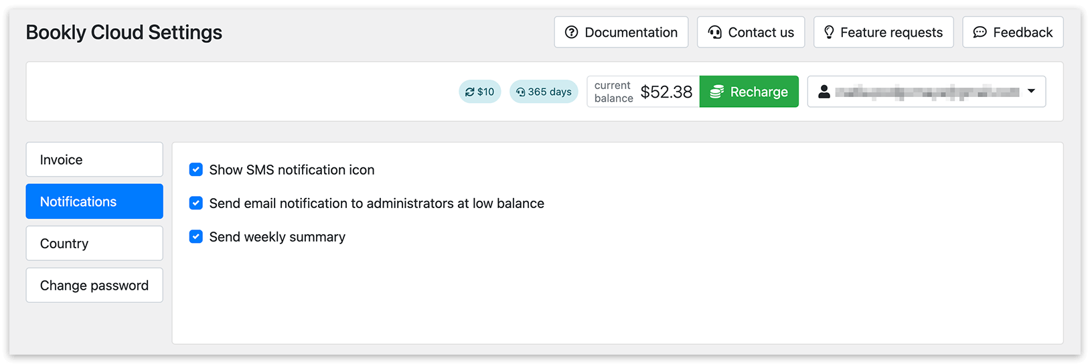Viewport: 1090px width, 364px height.
Task: Open the blurred account name dropdown
Action: 927,92
